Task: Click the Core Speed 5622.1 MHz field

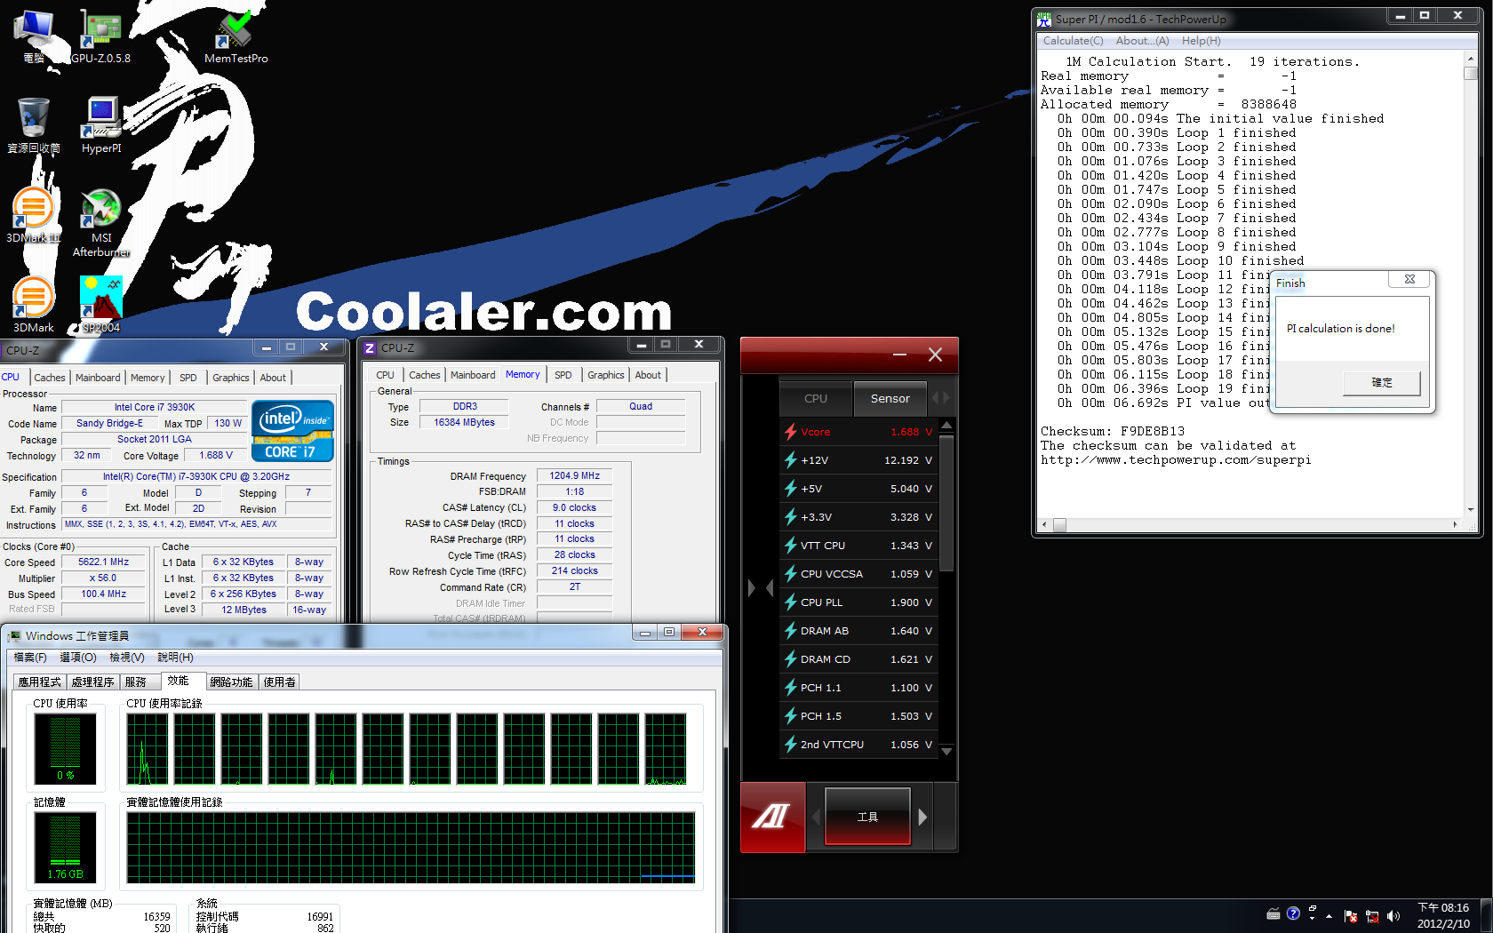Action: [x=103, y=562]
